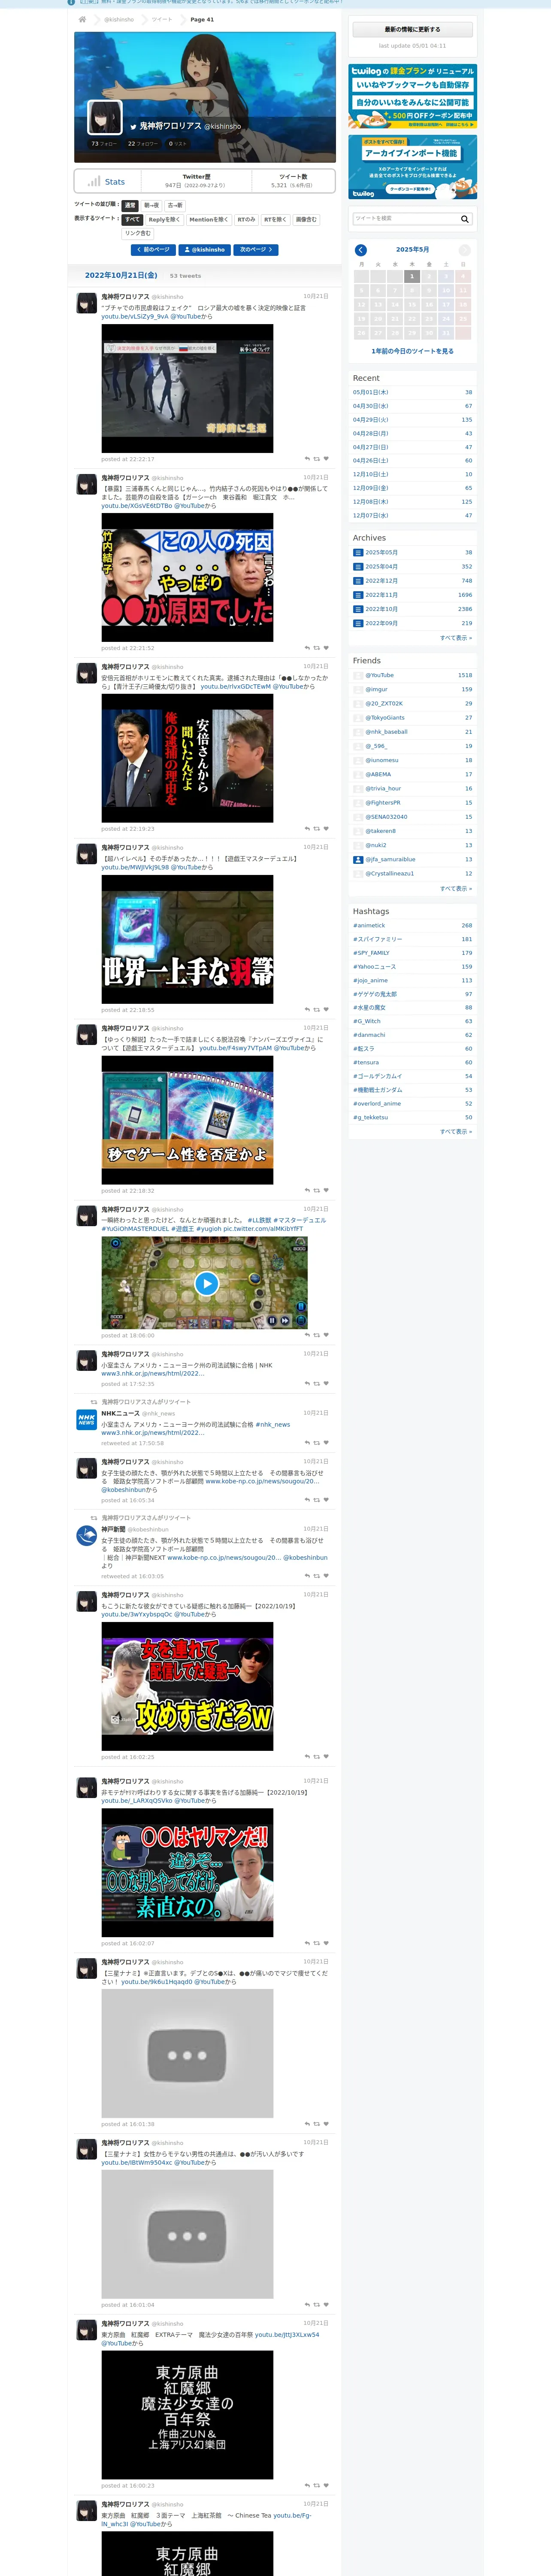Reply to tweet posted at 22:19:23
Viewport: 551px width, 2576px height.
[x=307, y=829]
